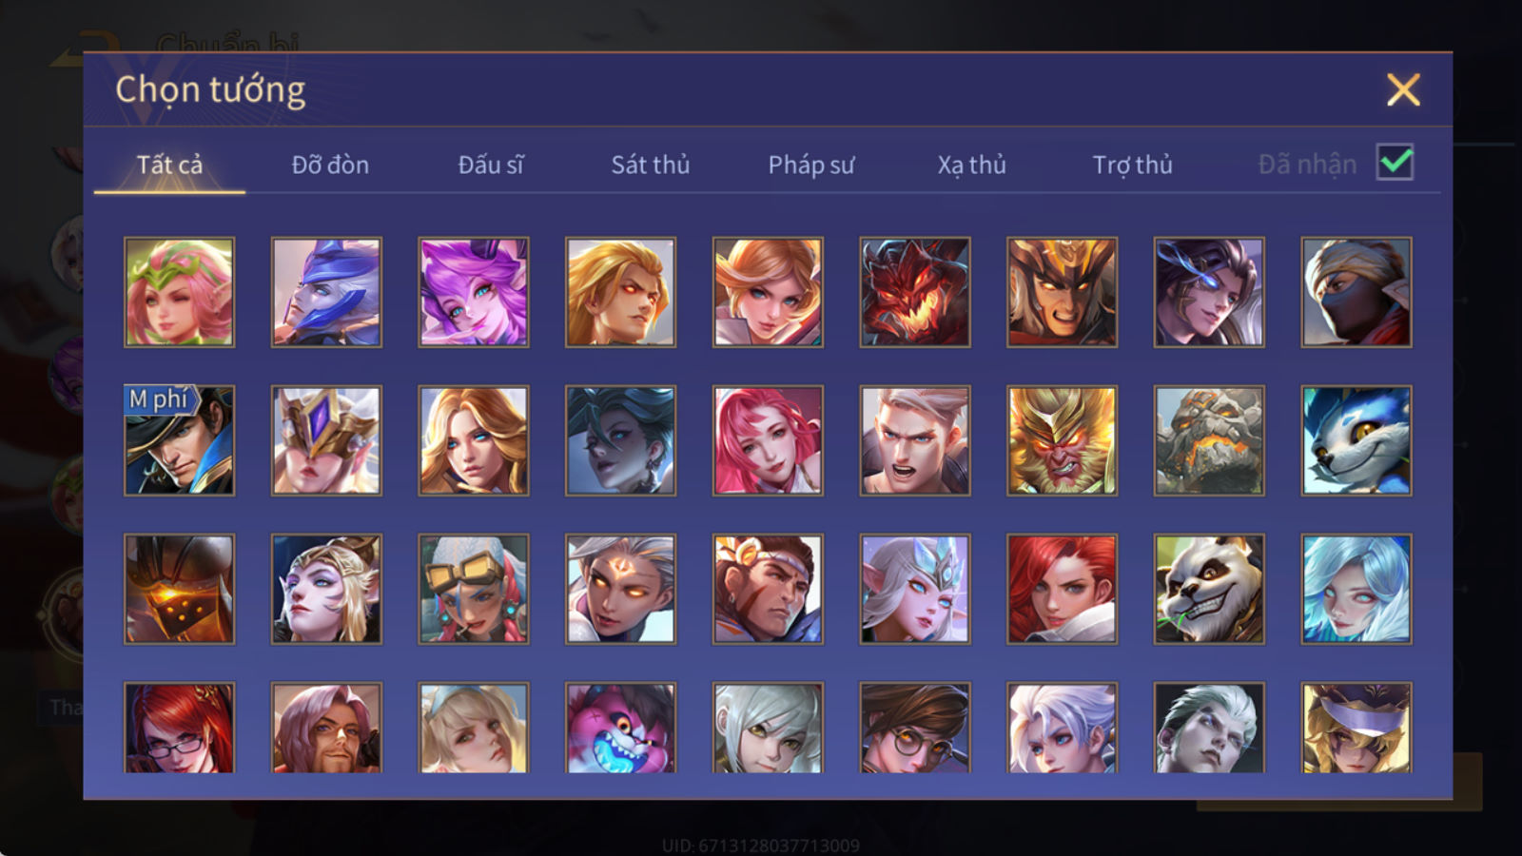Close the Chọn tướng dialog
Viewport: 1522px width, 856px height.
[x=1403, y=89]
